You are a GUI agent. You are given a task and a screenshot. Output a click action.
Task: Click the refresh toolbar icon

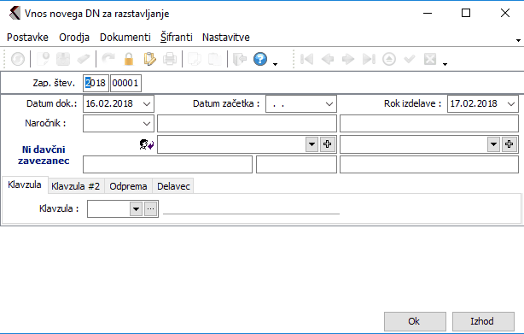(x=18, y=59)
